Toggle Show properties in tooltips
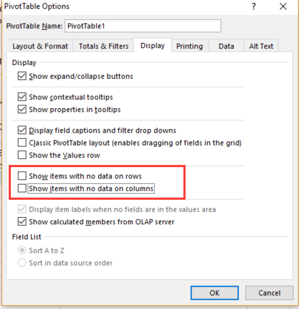This screenshot has height=309, width=299. (22, 109)
